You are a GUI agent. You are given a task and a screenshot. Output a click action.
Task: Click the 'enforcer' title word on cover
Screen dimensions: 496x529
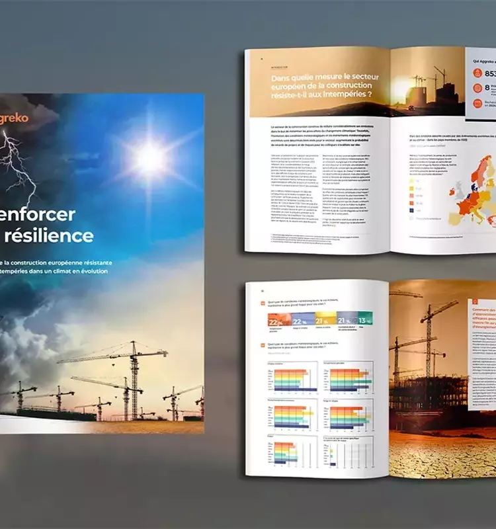[38, 214]
